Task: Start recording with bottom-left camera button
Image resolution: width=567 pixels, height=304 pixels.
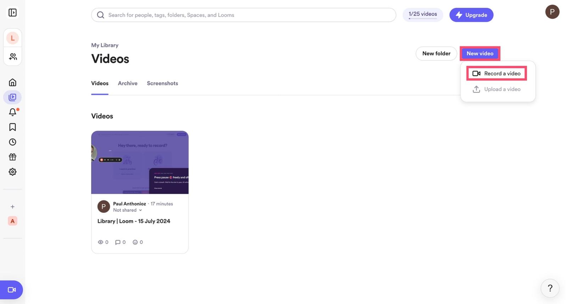Action: [x=11, y=290]
